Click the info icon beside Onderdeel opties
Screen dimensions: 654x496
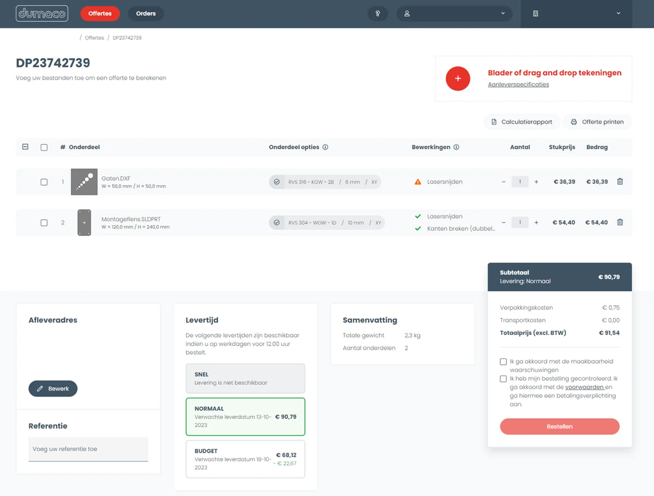pos(325,147)
